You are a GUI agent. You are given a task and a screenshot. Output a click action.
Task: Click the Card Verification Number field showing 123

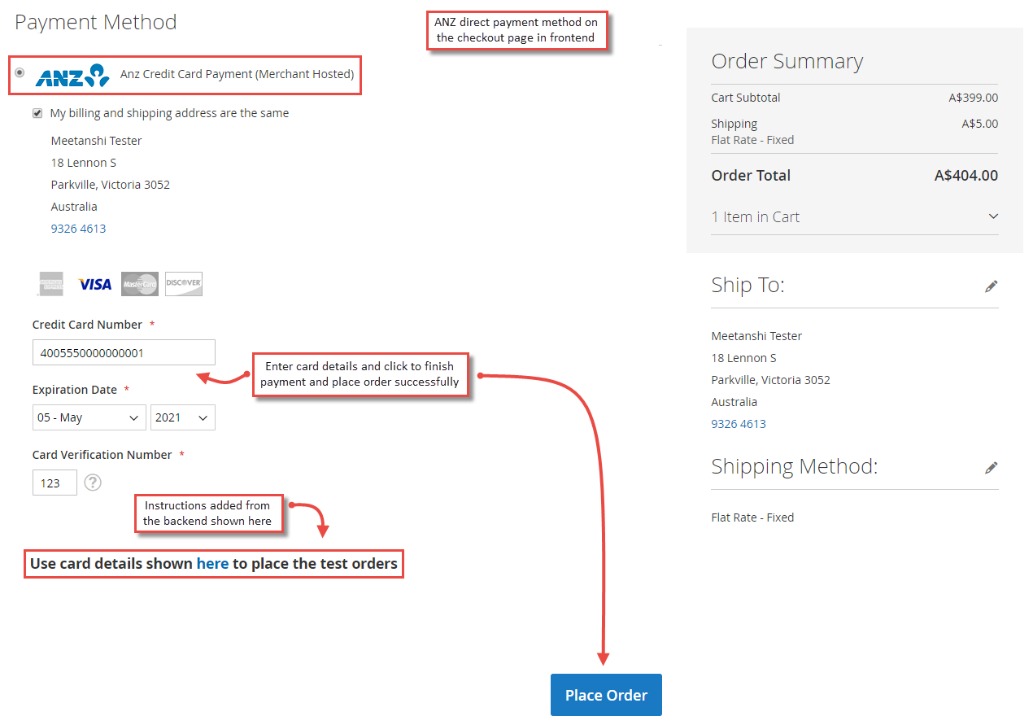pyautogui.click(x=54, y=483)
